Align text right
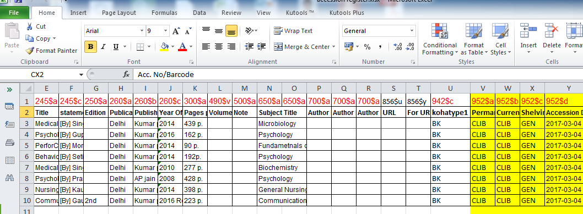 pyautogui.click(x=231, y=47)
